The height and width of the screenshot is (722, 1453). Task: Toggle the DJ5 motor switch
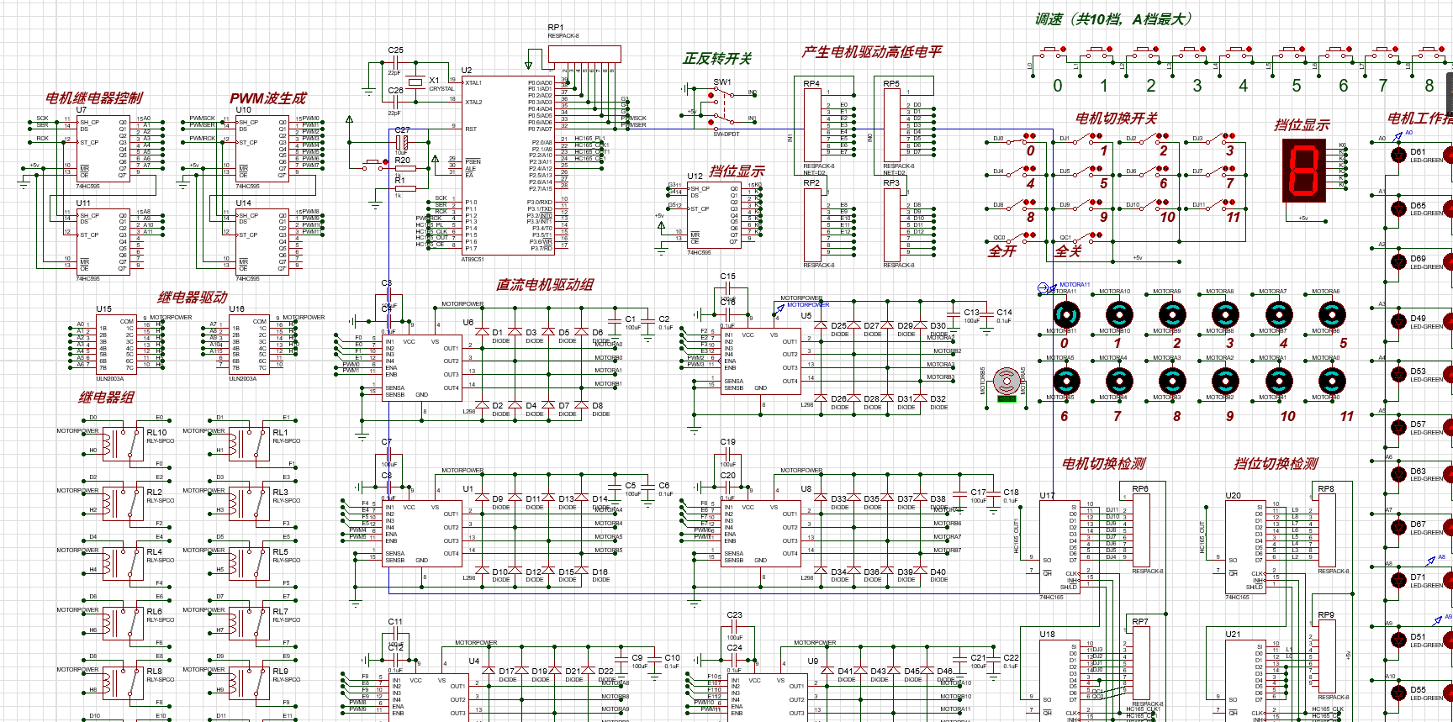1088,171
